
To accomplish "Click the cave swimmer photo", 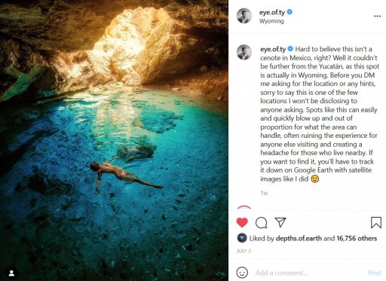I will [x=114, y=140].
